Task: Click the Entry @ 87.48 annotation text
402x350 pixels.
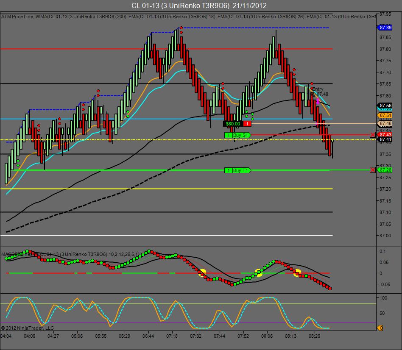Action: pos(320,92)
